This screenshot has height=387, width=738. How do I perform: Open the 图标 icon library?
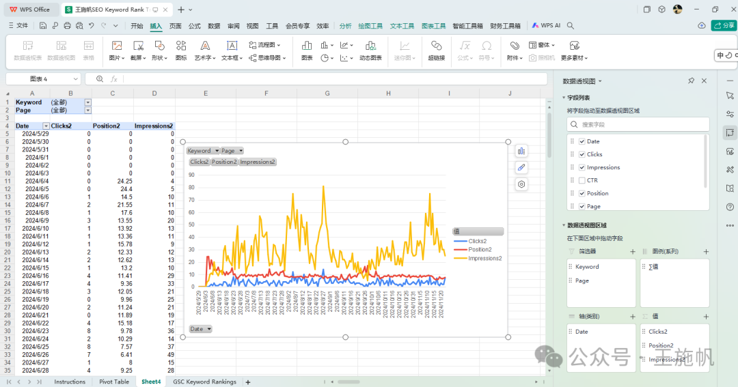point(181,51)
